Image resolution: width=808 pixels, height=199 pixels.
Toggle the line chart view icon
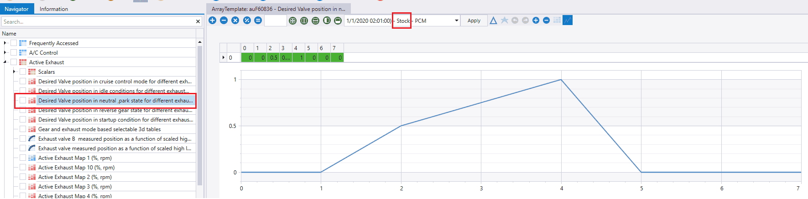568,20
